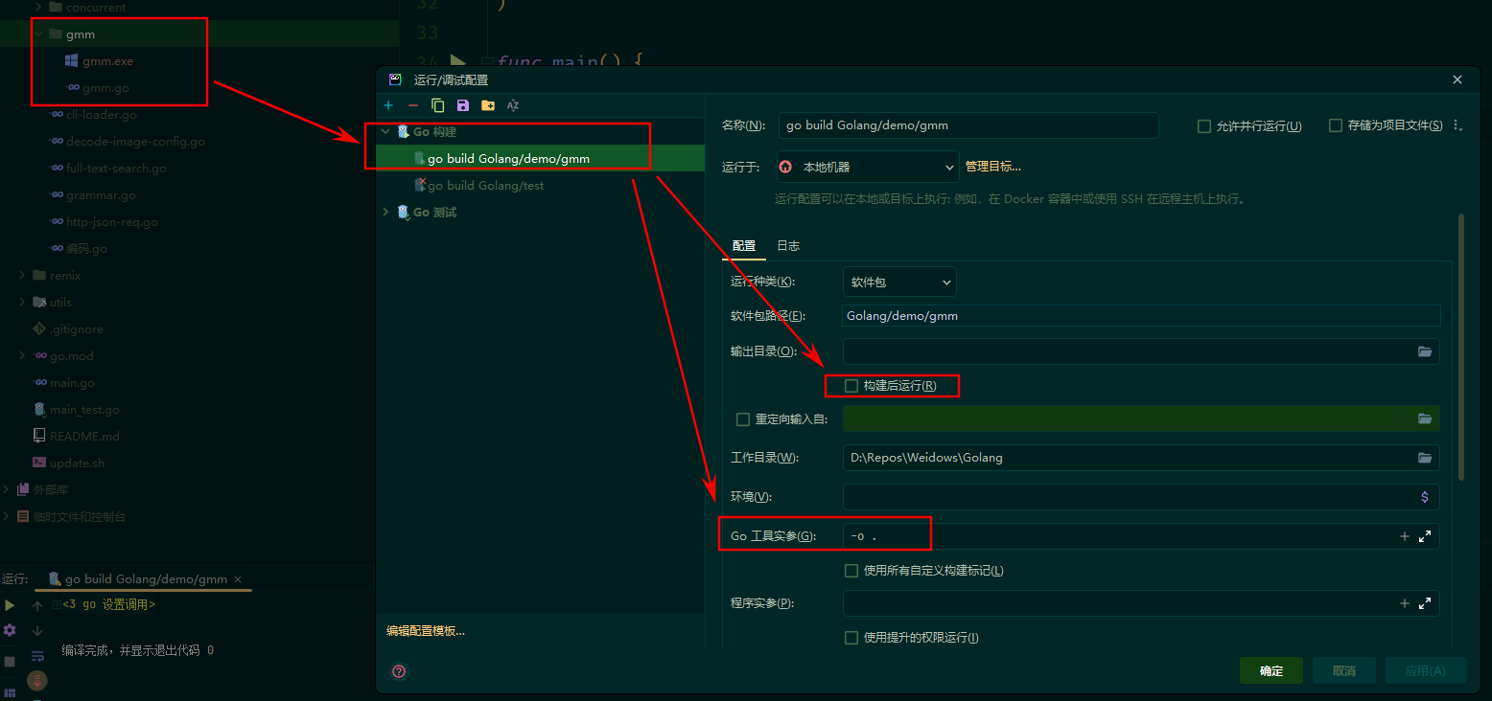Image resolution: width=1492 pixels, height=701 pixels.
Task: Open the 存储为项目文件 more options icon
Action: click(1457, 125)
